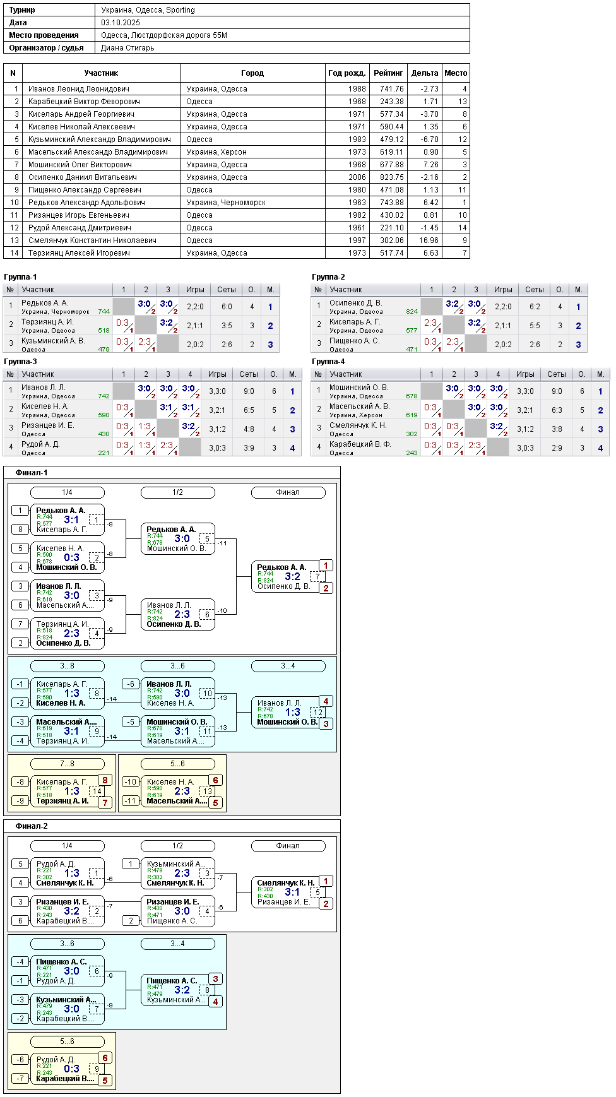Select 'Кузьминский Александр Владимирович' row name
The width and height of the screenshot is (616, 1097).
(x=100, y=139)
